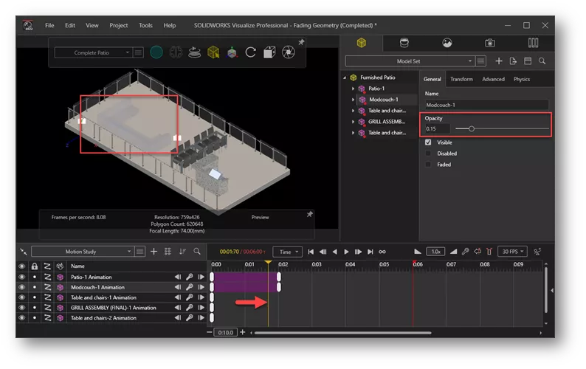Expand the GRILL ASSEMB... tree node

point(353,122)
